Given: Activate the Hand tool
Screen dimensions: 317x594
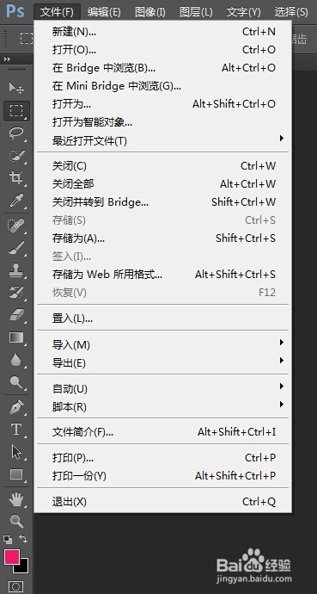Looking at the screenshot, I should (x=16, y=500).
